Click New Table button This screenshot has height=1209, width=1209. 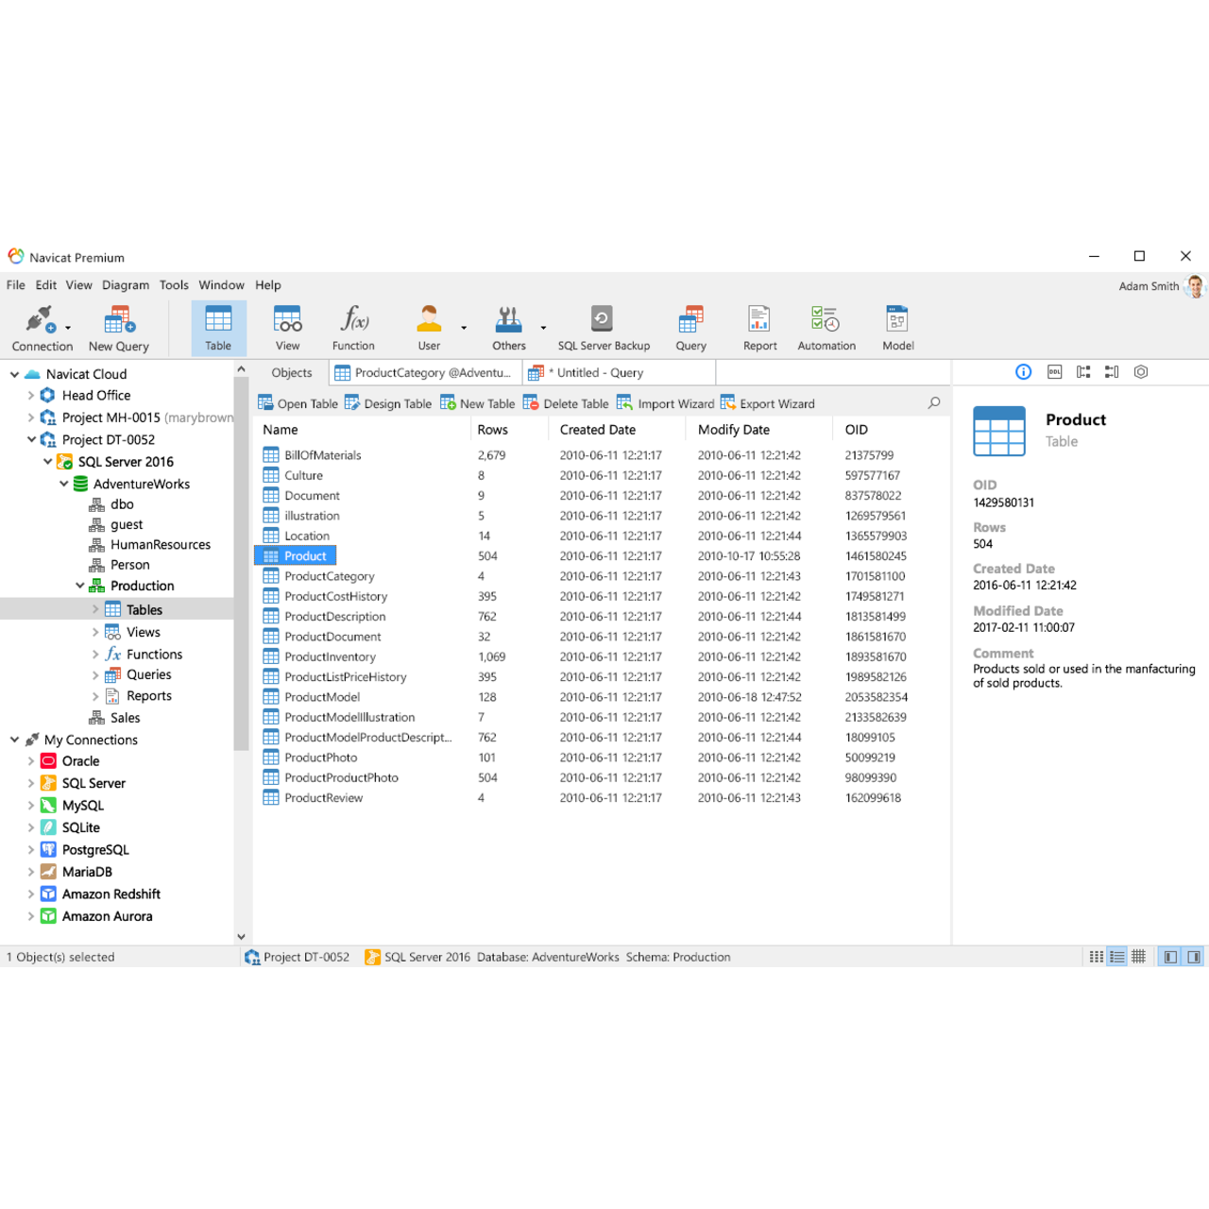point(478,403)
